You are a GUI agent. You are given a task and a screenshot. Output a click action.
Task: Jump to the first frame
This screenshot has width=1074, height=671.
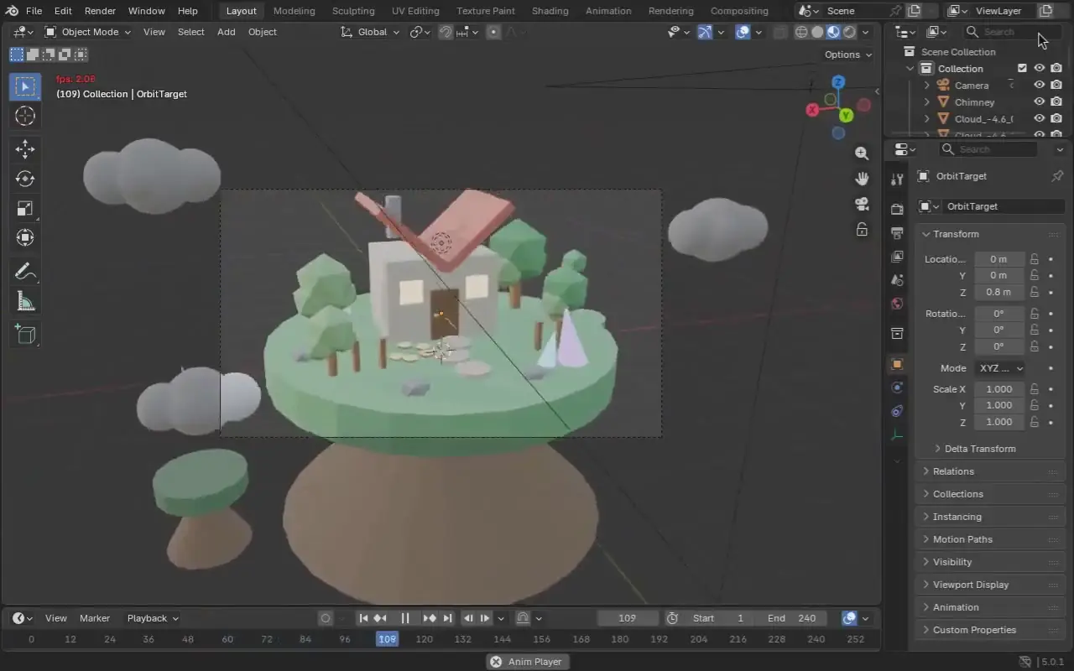(363, 618)
